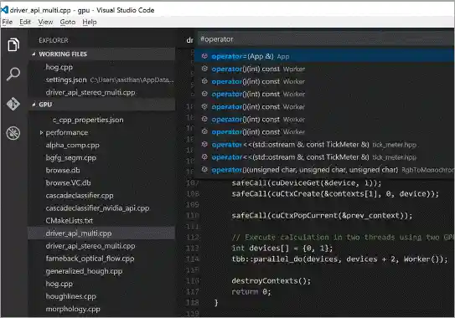Open the Edit menu

pos(25,22)
